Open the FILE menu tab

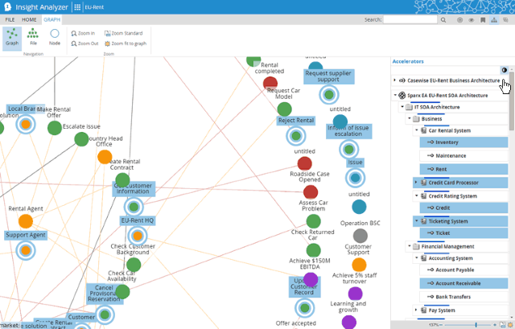click(10, 19)
